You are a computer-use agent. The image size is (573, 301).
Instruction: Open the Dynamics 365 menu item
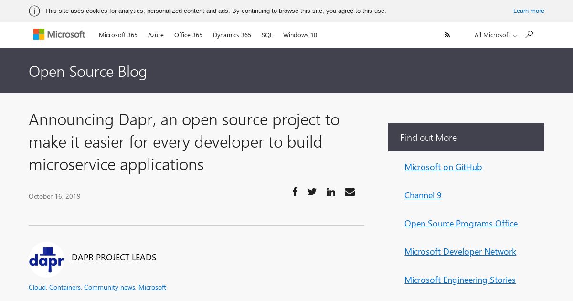click(232, 35)
